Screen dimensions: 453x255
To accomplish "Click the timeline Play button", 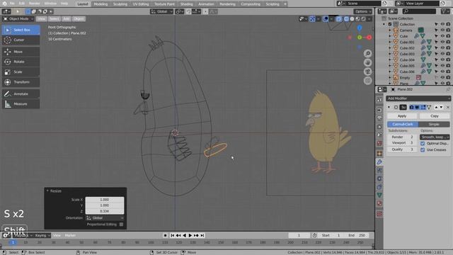I will (x=190, y=235).
